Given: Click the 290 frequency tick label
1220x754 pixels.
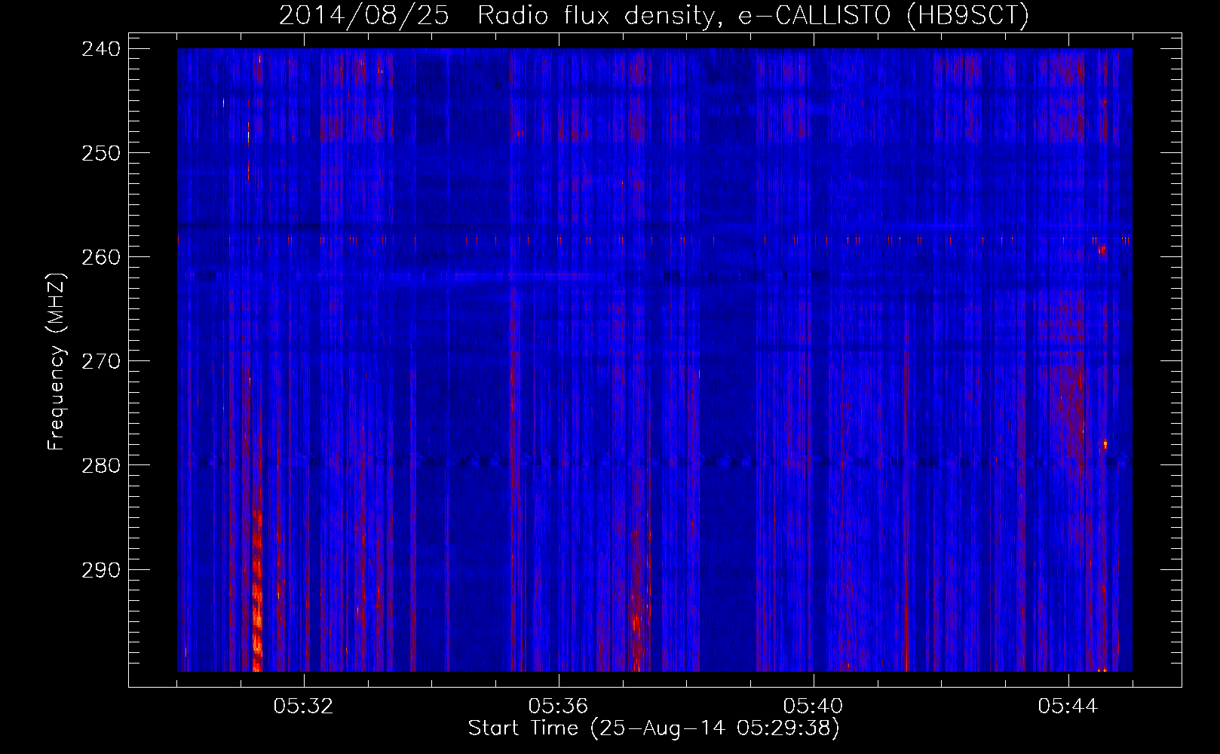Looking at the screenshot, I should (x=100, y=569).
